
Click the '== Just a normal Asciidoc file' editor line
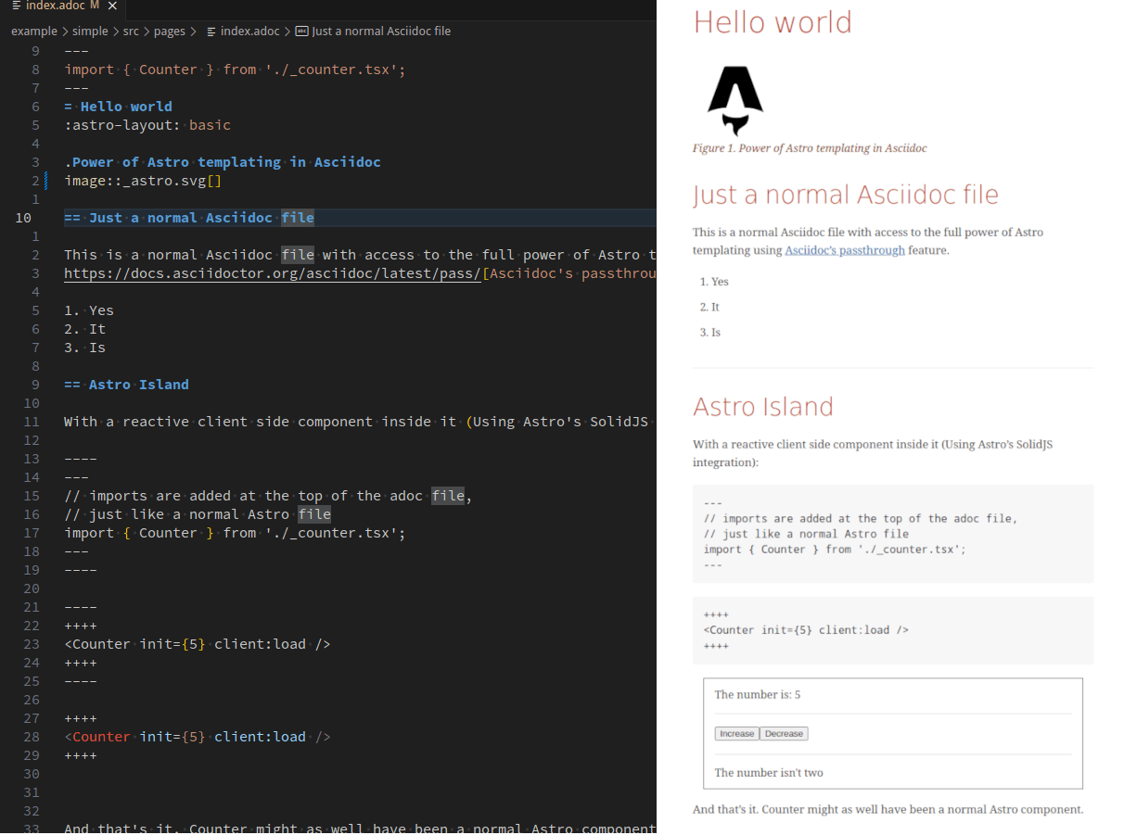click(x=189, y=218)
